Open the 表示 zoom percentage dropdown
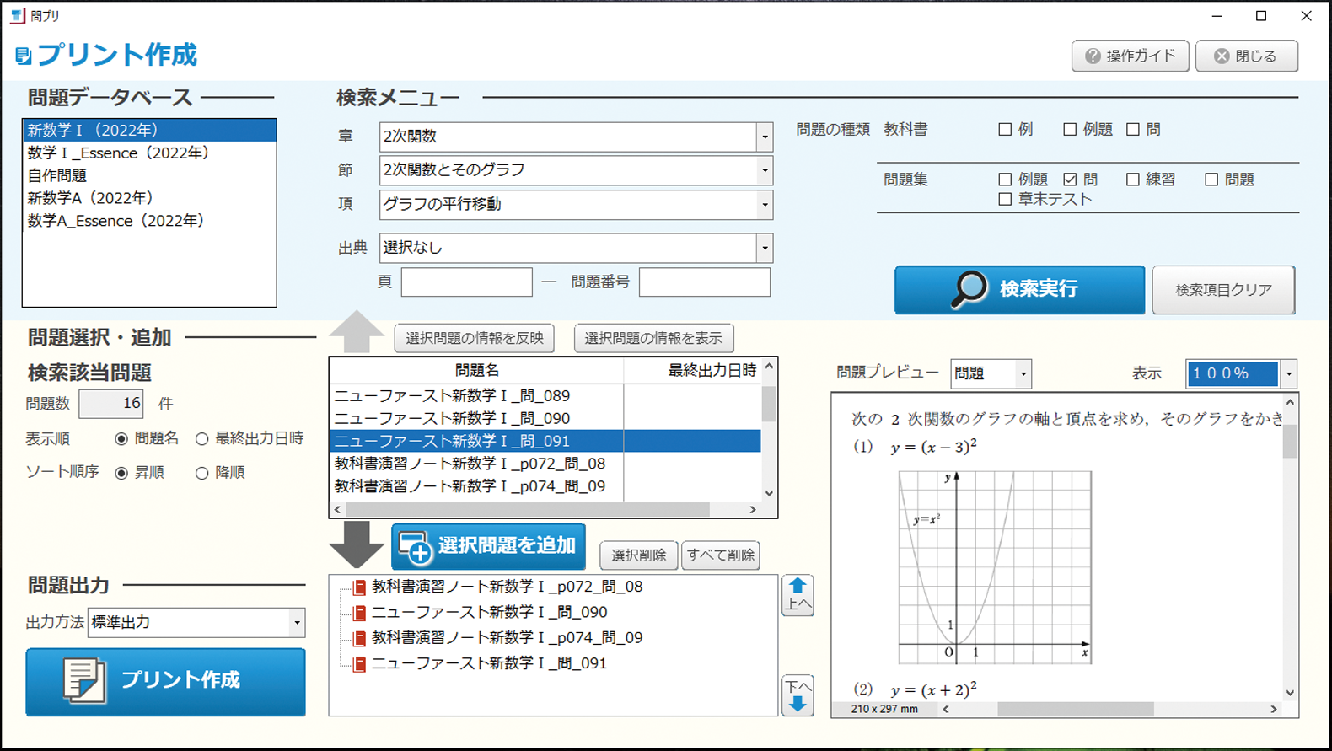Viewport: 1332px width, 751px height. [x=1288, y=373]
